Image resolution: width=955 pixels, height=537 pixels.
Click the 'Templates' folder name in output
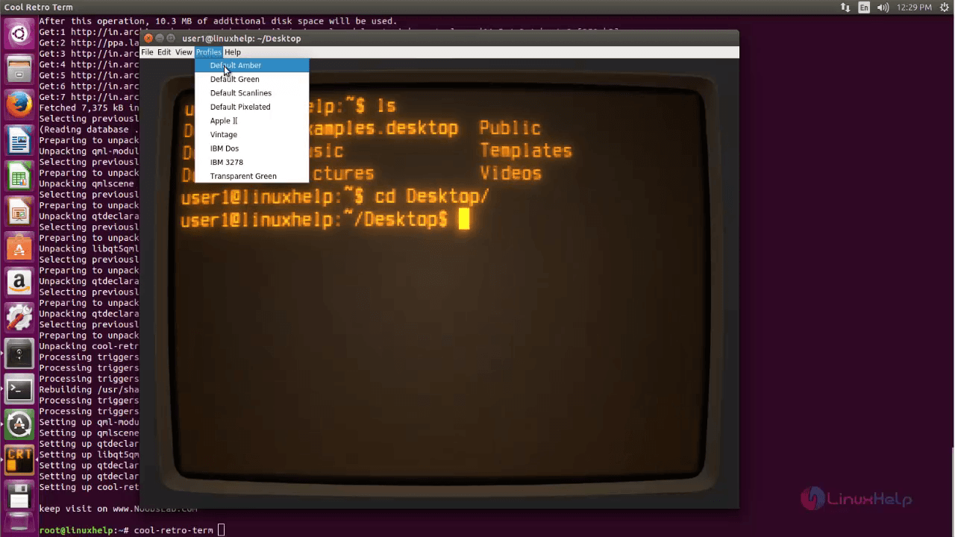click(x=526, y=151)
